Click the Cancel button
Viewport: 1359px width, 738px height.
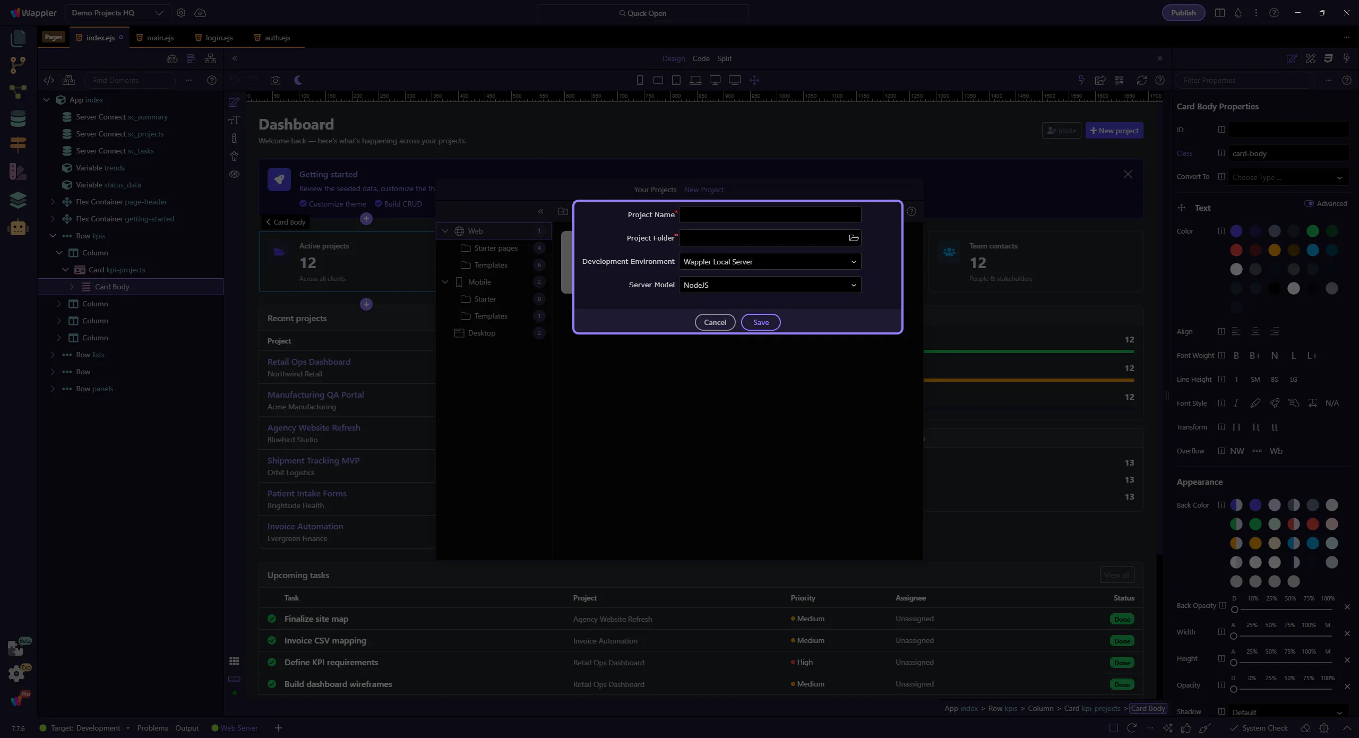pos(715,322)
